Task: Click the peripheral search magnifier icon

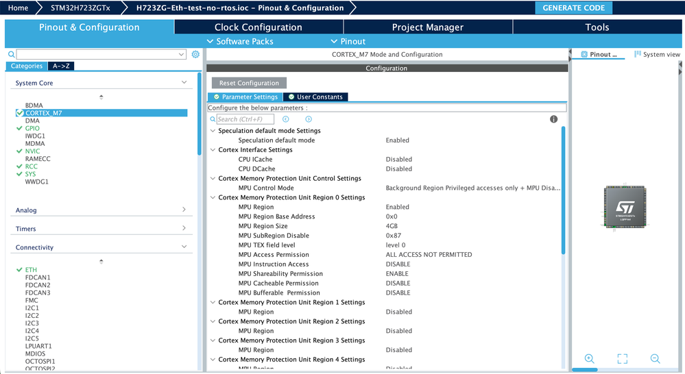Action: pyautogui.click(x=12, y=54)
